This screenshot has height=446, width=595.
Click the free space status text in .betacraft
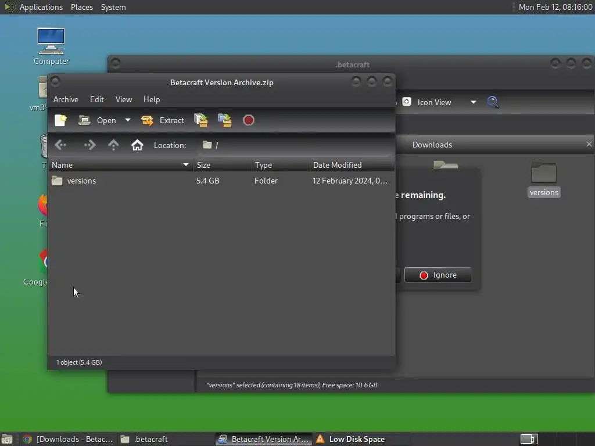pyautogui.click(x=292, y=385)
